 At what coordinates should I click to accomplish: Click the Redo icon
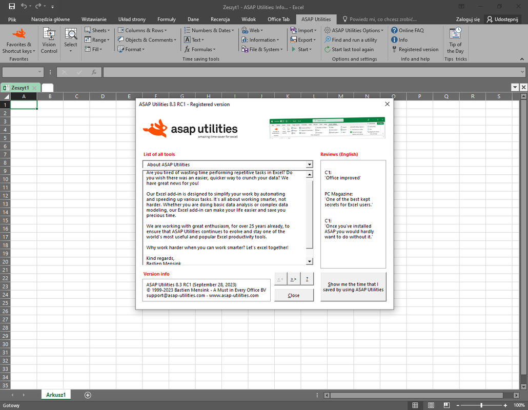tap(38, 6)
